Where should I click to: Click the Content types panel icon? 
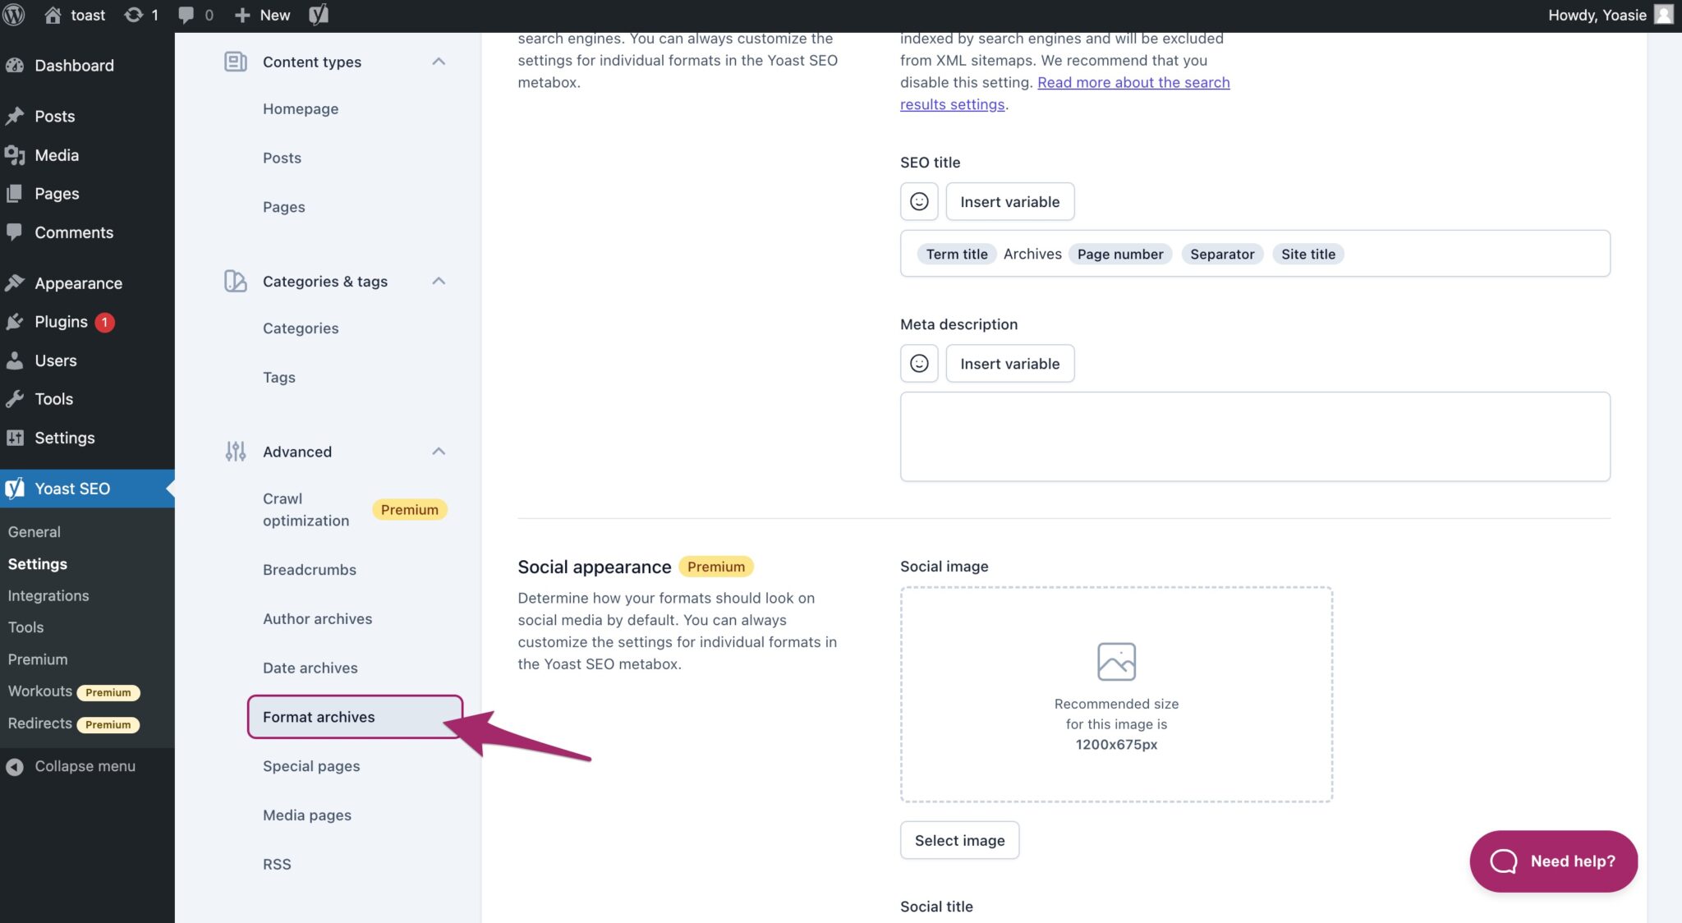234,61
